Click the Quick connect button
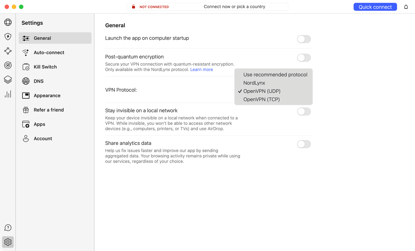This screenshot has width=415, height=251. 375,7
